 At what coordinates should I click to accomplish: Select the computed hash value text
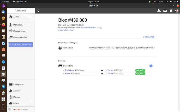122,48
